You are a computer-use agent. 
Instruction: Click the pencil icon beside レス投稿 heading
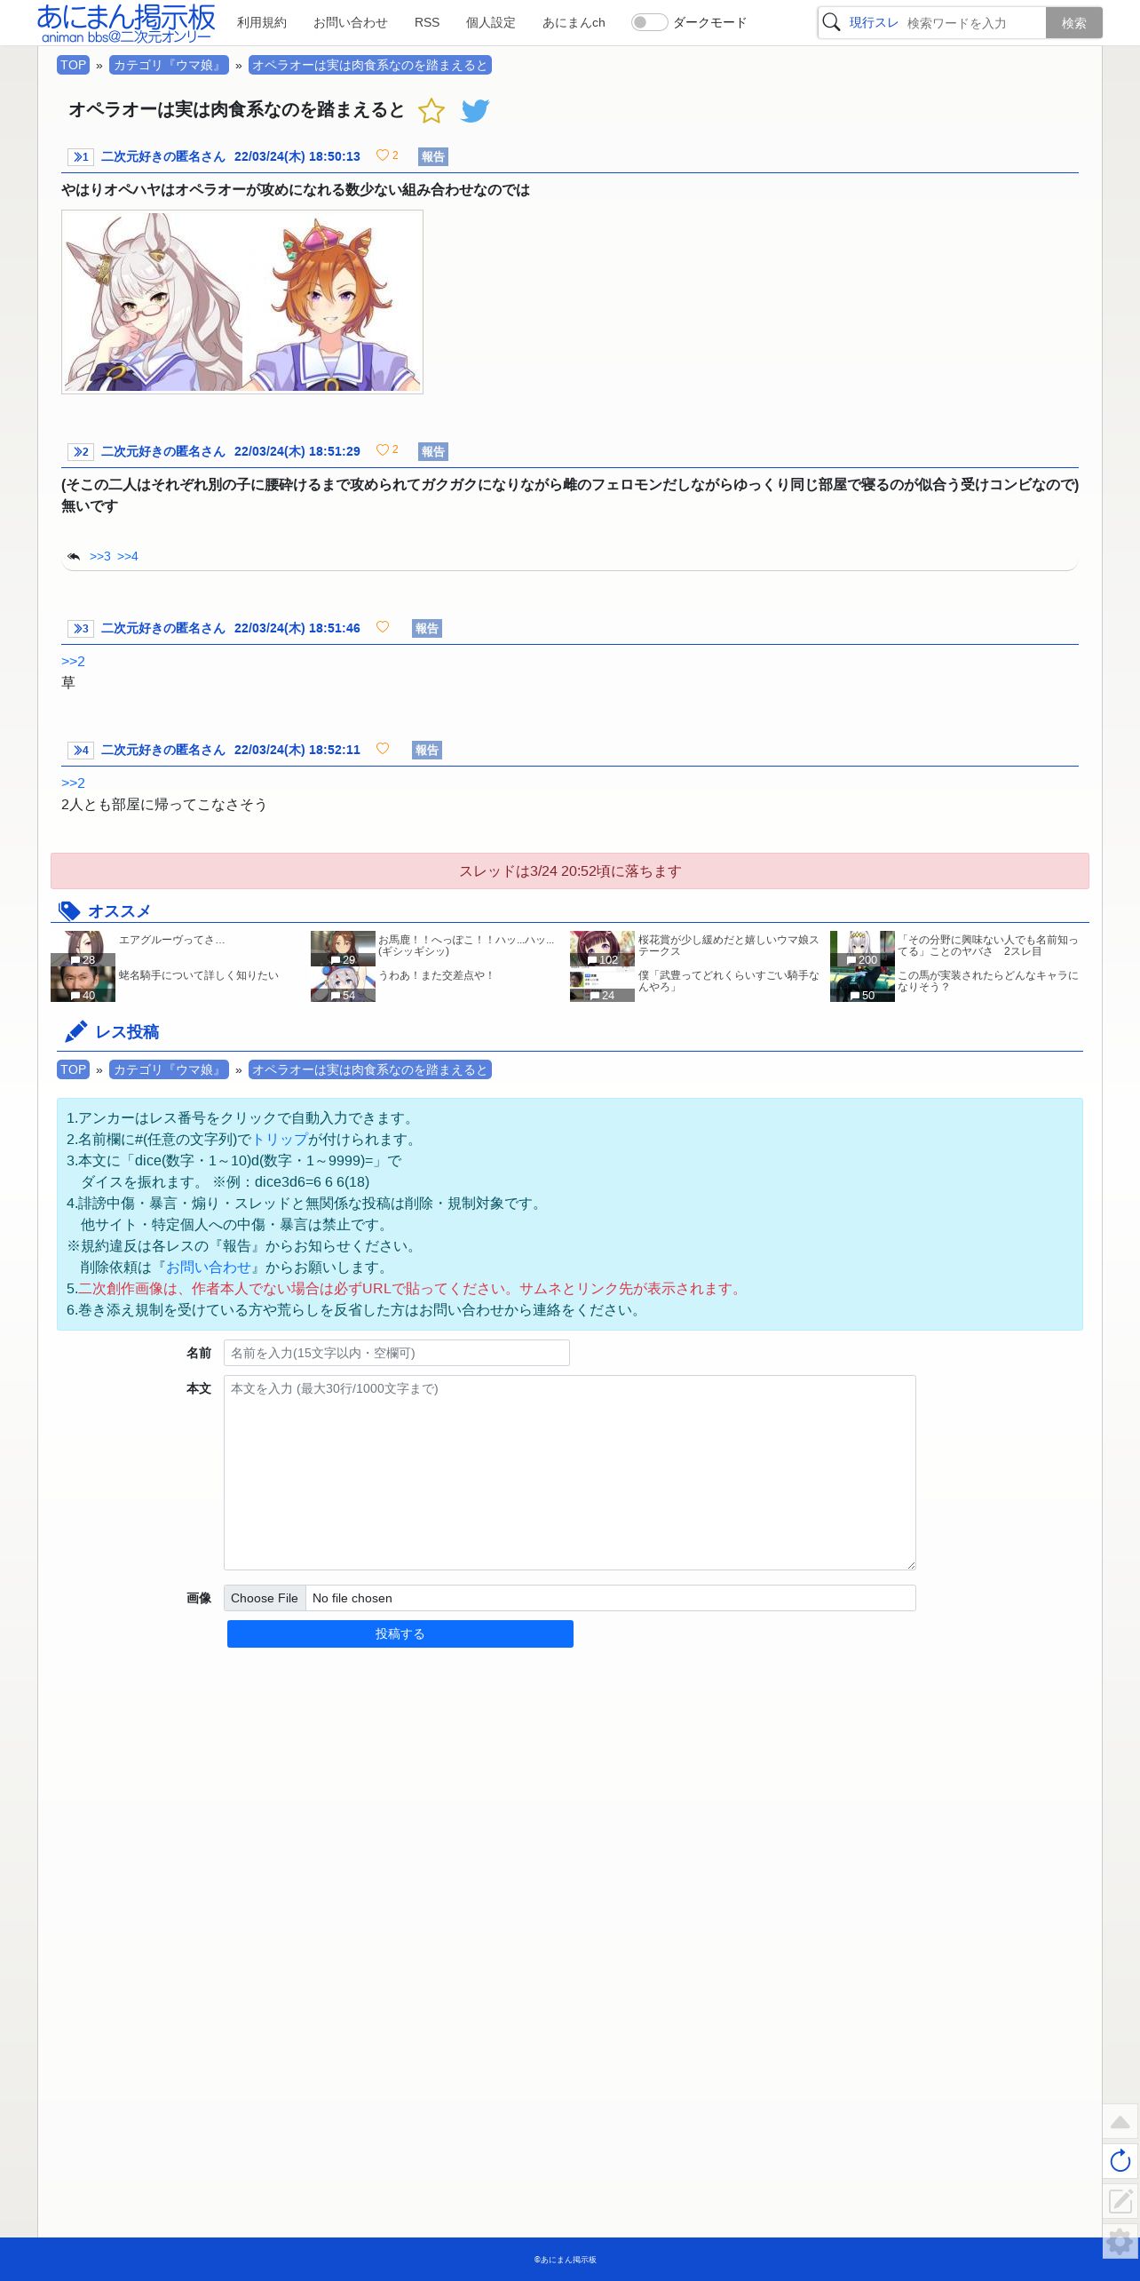coord(75,1031)
